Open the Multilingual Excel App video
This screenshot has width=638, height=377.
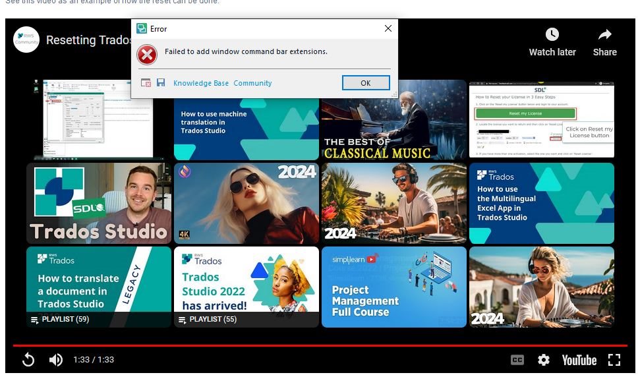[542, 204]
